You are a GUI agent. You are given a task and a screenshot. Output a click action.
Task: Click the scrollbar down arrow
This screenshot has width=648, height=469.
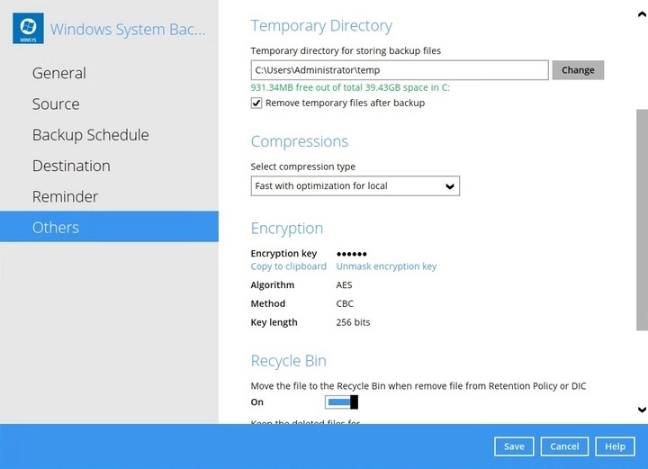point(642,410)
